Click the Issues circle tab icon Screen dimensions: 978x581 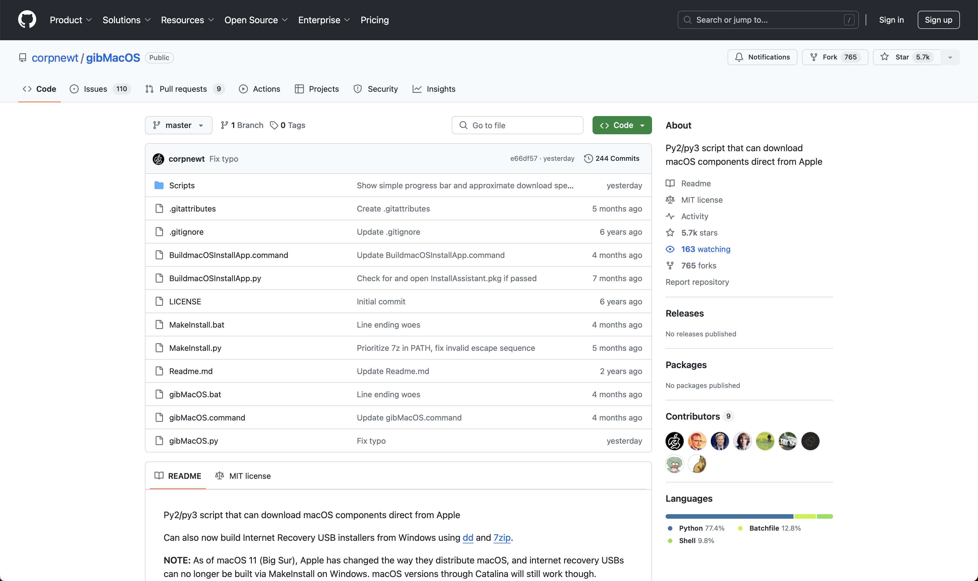point(75,89)
